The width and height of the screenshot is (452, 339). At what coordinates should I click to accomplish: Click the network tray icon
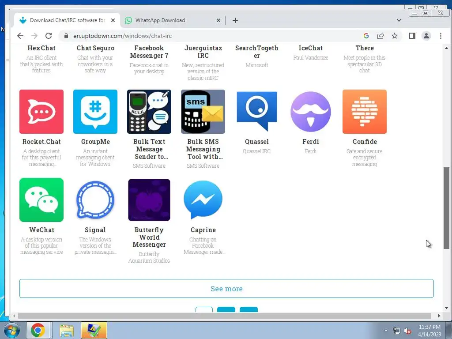pos(397,331)
